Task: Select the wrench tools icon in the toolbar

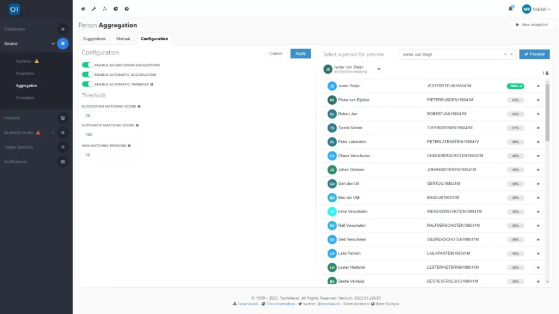Action: click(x=94, y=9)
